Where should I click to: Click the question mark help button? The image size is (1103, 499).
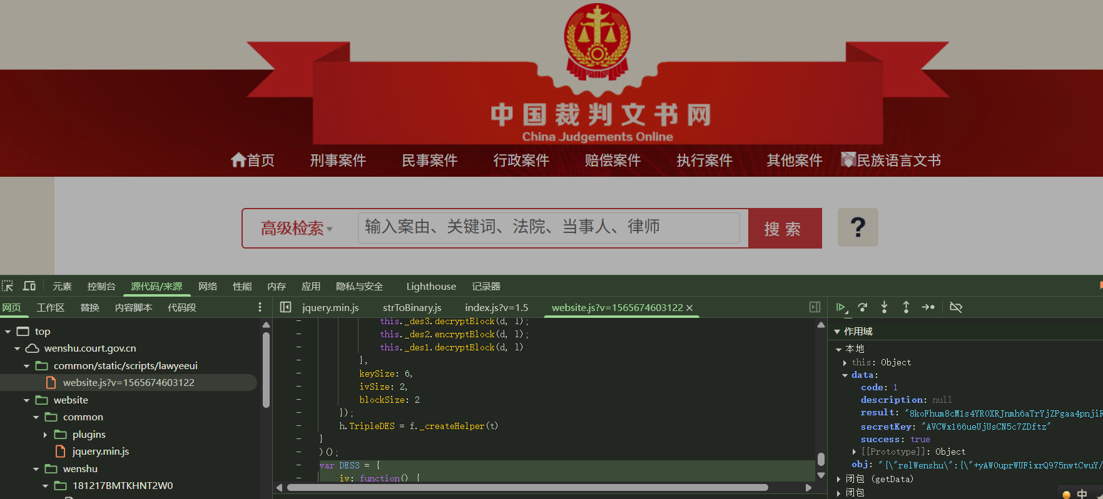coord(858,227)
